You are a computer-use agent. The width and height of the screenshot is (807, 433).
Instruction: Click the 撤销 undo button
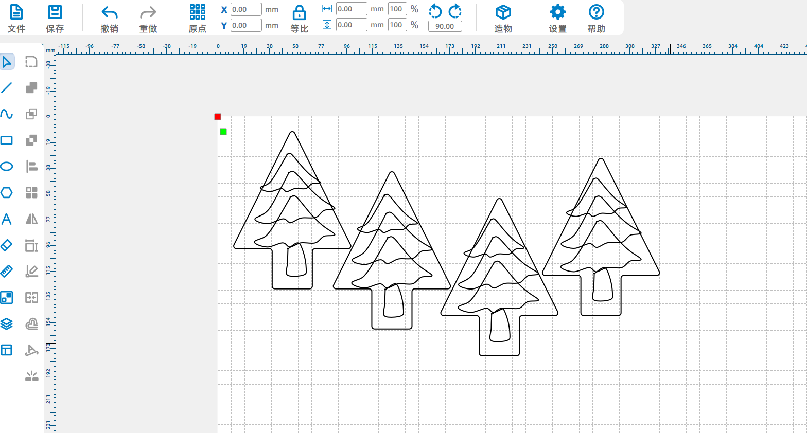109,19
